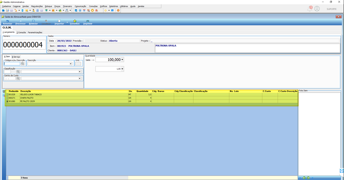Image resolution: width=344 pixels, height=180 pixels.
Task: Click the Processar toolbar button
Action: [x=20, y=22]
